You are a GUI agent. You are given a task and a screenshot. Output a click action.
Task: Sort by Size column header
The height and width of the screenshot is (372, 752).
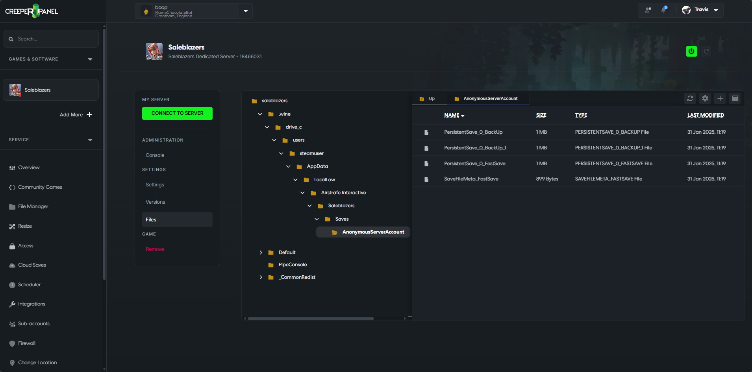(x=541, y=115)
